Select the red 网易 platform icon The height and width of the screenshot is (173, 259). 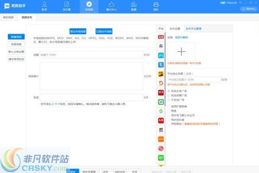click(161, 93)
